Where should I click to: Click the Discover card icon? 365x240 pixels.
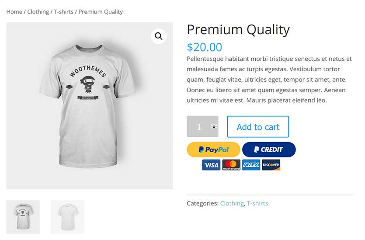click(x=271, y=165)
